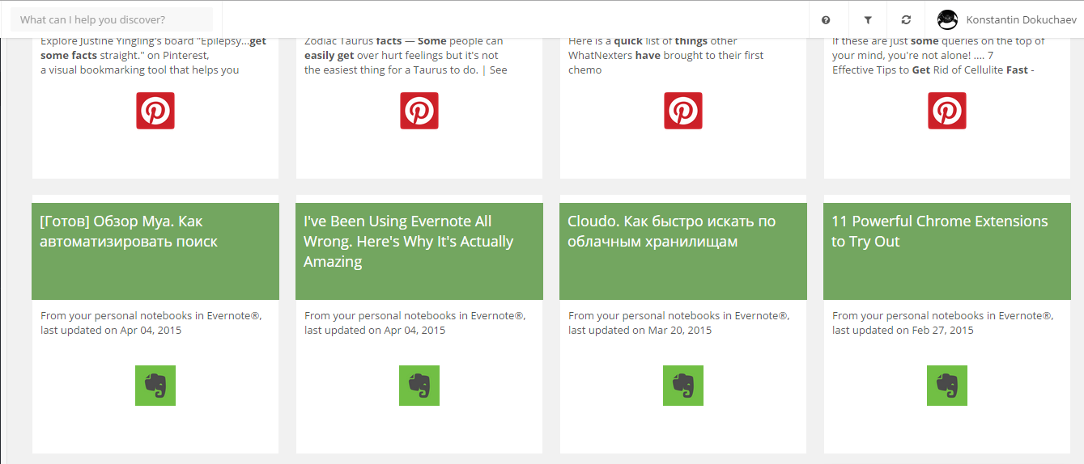Open Konstantin Dokuchaev's profile avatar
Viewport: 1084px width, 464px height.
pyautogui.click(x=948, y=20)
